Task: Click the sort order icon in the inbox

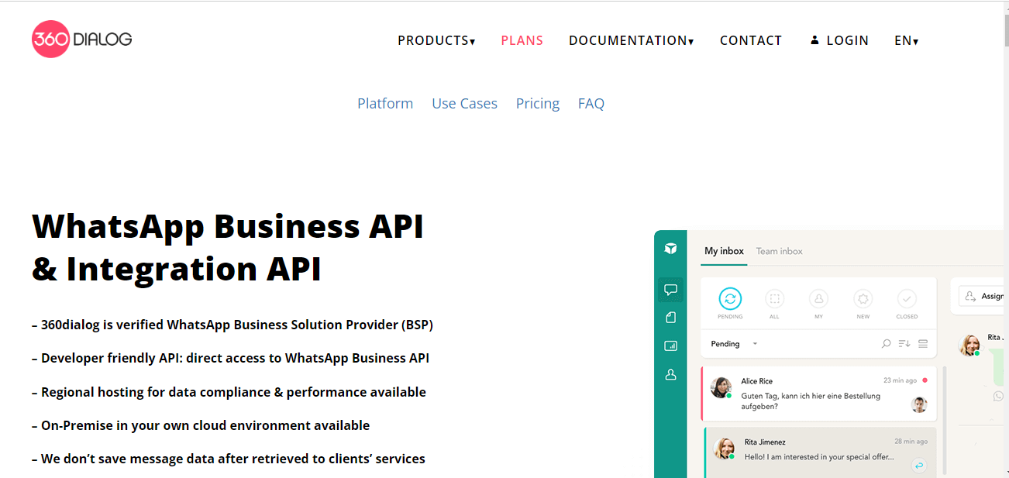Action: tap(904, 344)
